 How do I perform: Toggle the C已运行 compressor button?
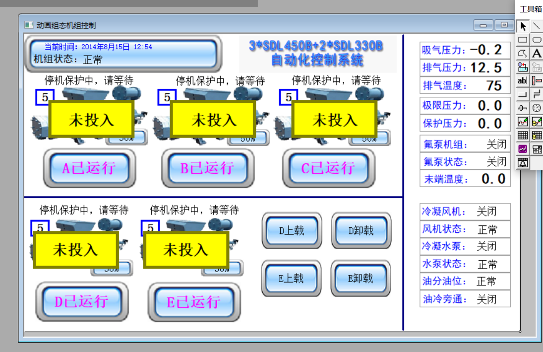coord(327,168)
